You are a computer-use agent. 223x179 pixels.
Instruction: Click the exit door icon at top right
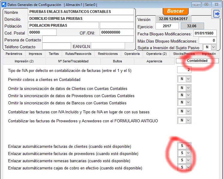point(216,14)
